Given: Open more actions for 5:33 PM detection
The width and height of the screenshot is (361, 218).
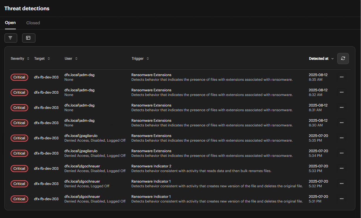Looking at the screenshot, I should click(341, 169).
